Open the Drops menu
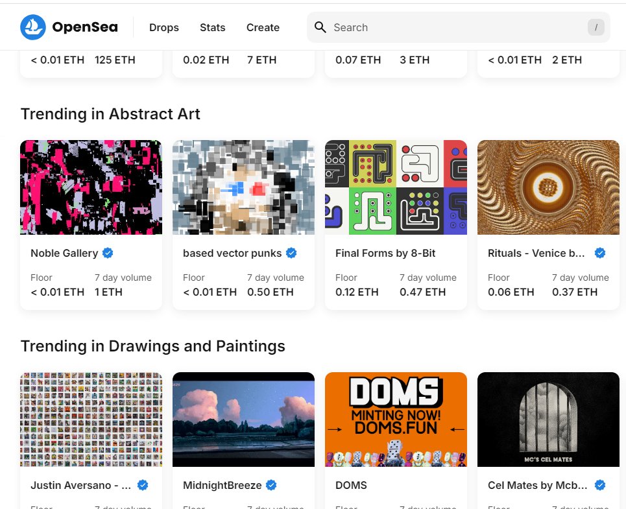This screenshot has width=626, height=509. pyautogui.click(x=164, y=27)
